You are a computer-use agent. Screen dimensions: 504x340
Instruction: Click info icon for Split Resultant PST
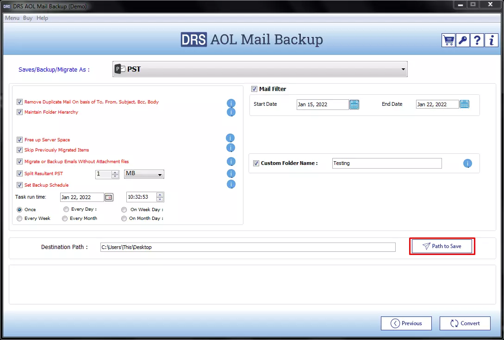(x=231, y=174)
